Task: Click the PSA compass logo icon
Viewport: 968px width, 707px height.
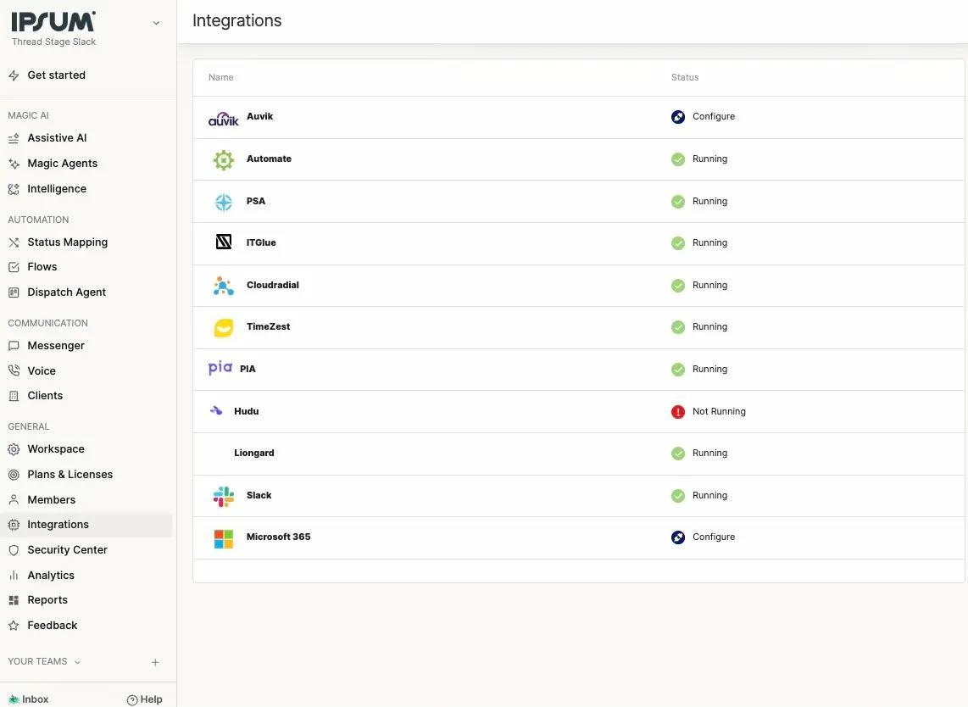Action: (x=224, y=202)
